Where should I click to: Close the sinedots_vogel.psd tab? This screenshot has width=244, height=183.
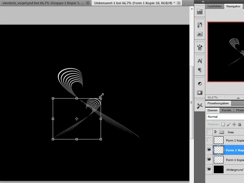(x=88, y=3)
